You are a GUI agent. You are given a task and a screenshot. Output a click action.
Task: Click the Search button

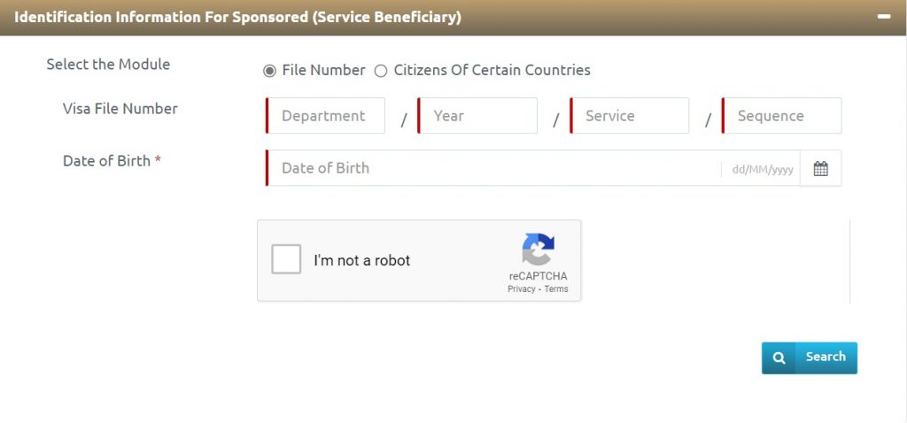click(810, 358)
